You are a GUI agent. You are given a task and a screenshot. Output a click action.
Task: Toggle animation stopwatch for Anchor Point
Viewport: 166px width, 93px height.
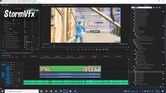[5, 24]
